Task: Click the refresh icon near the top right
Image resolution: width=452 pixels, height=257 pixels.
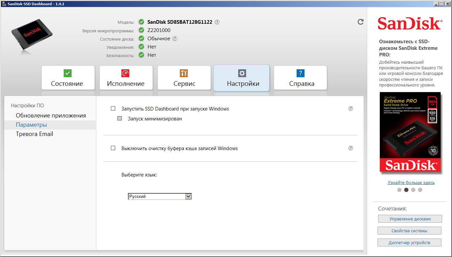Action: click(361, 22)
